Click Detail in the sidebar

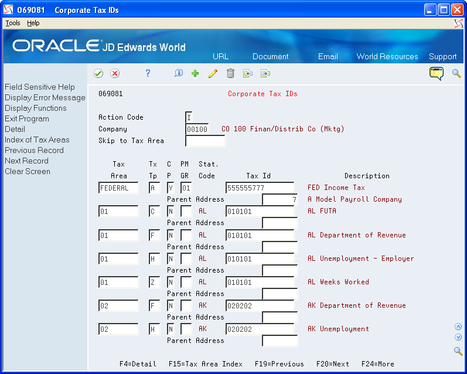[x=15, y=129]
